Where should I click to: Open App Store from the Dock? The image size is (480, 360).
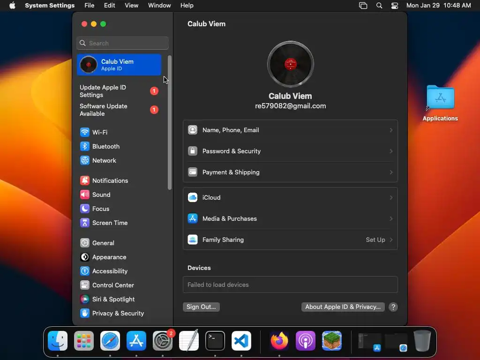click(136, 341)
